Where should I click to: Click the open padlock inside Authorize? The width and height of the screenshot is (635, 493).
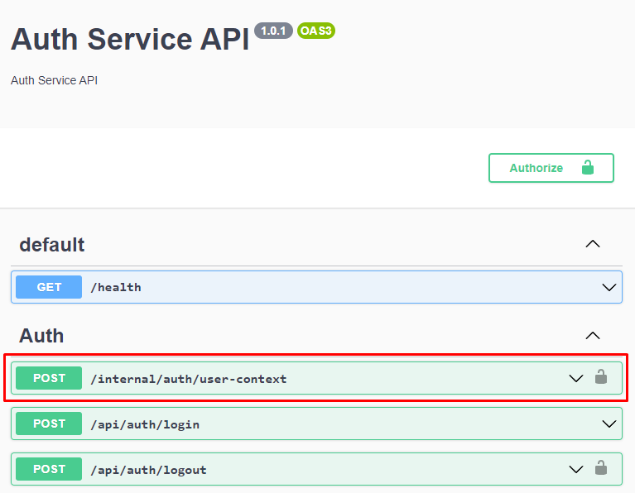point(588,168)
